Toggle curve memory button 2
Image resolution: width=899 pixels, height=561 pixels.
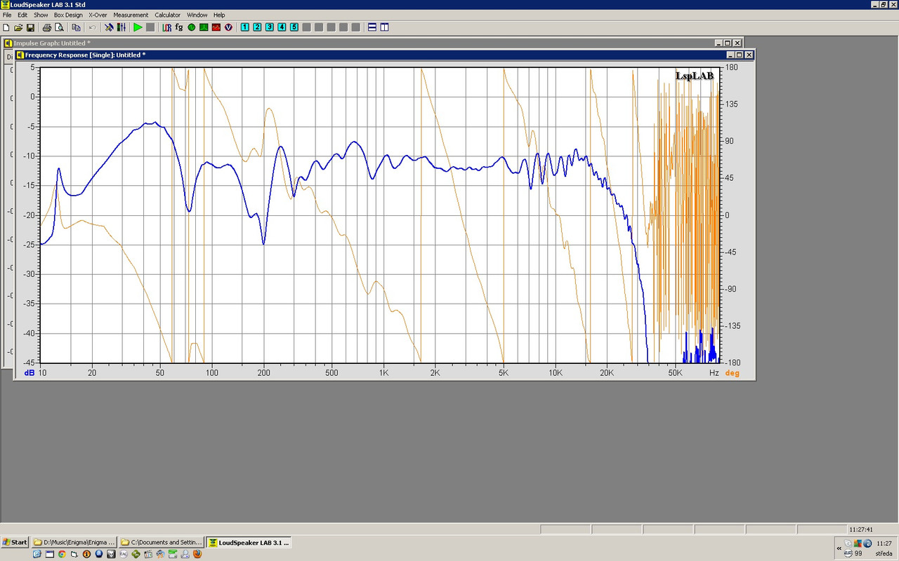pos(257,27)
